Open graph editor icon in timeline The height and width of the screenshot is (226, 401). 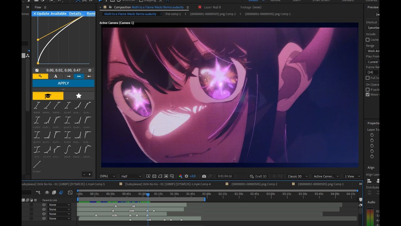pos(70,192)
